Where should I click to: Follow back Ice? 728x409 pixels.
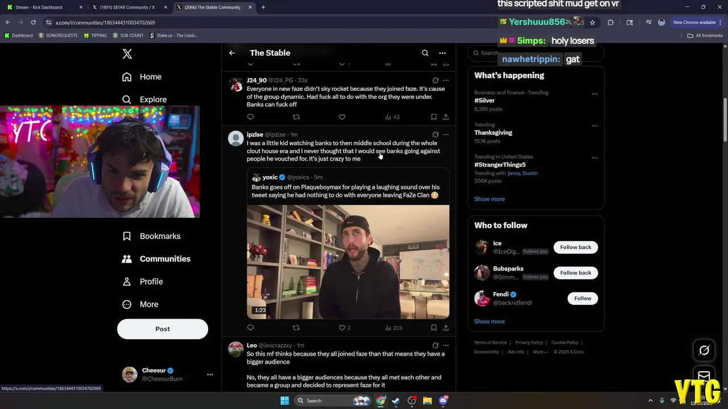click(x=576, y=247)
